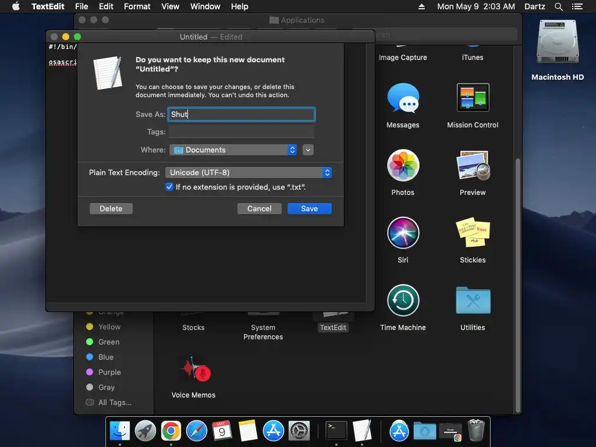Expand the save dialog with chevron button
This screenshot has height=447, width=596.
coord(308,150)
